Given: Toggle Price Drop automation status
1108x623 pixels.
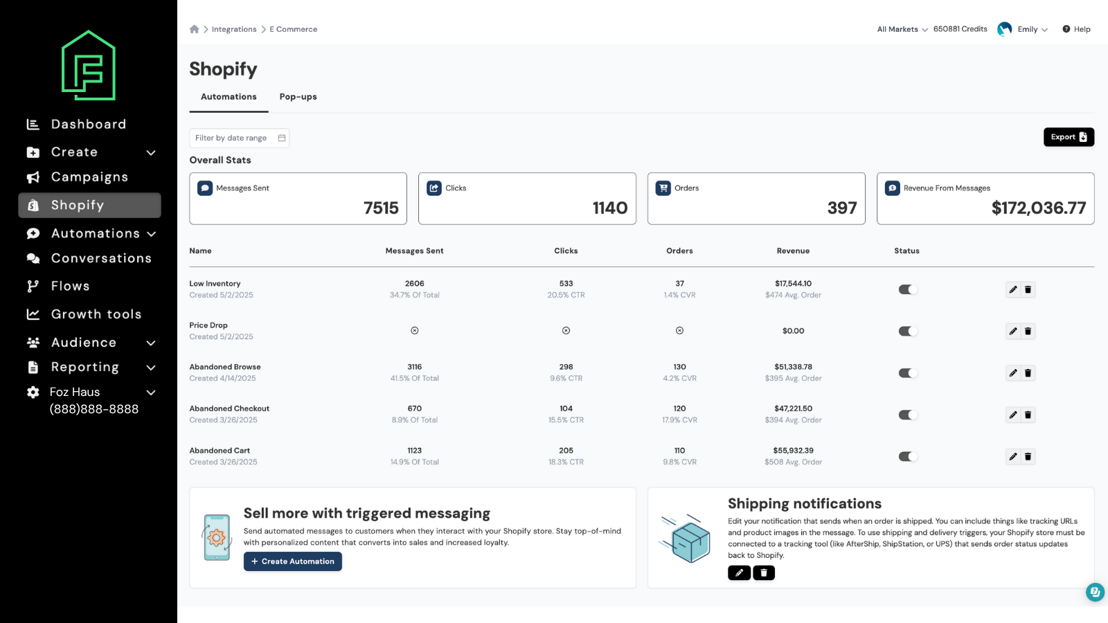Looking at the screenshot, I should click(908, 332).
